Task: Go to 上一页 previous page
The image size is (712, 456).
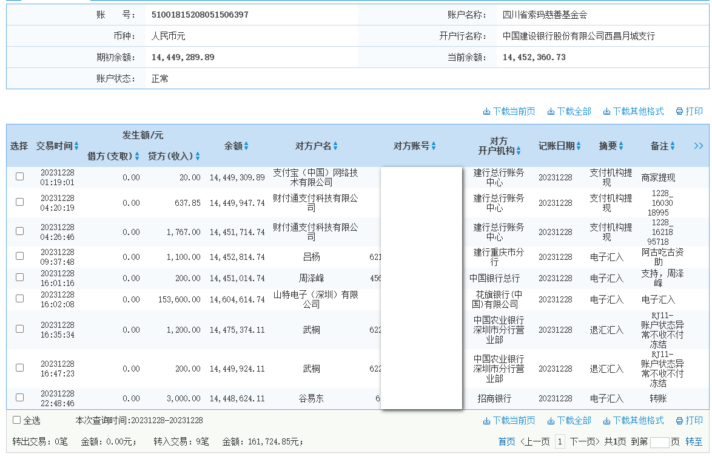Action: [x=535, y=441]
